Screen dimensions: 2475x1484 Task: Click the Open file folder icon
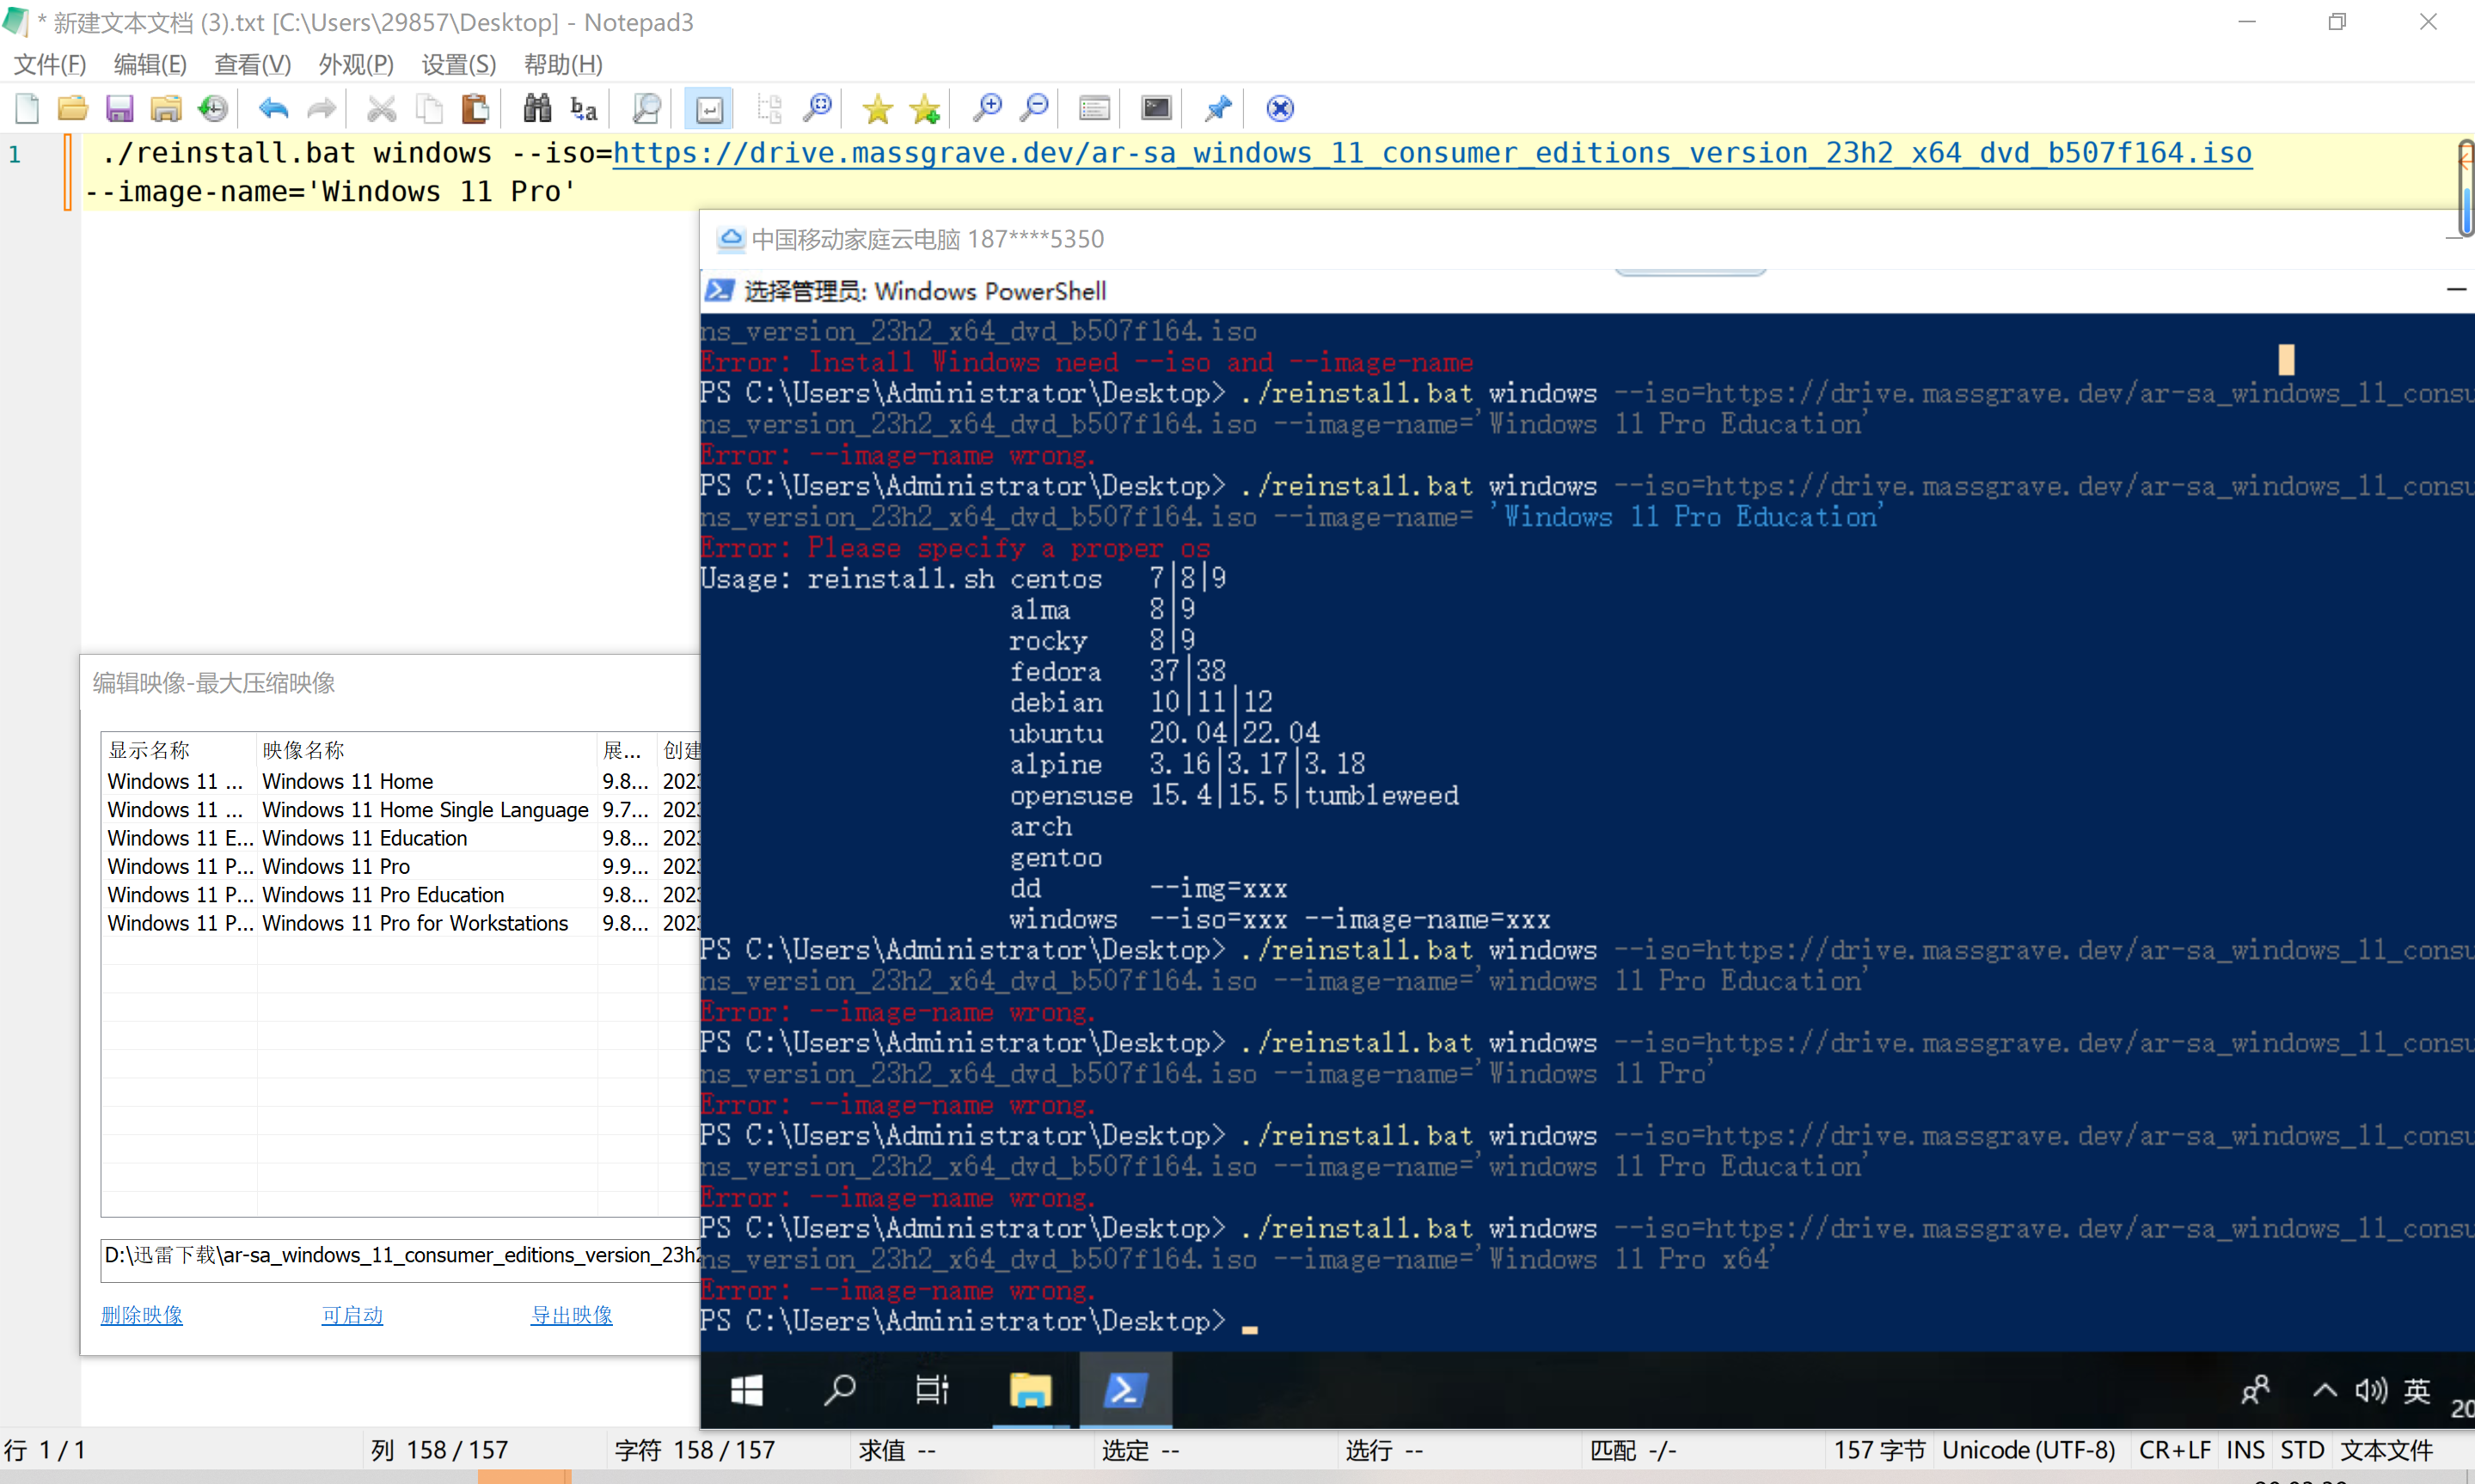pyautogui.click(x=72, y=108)
